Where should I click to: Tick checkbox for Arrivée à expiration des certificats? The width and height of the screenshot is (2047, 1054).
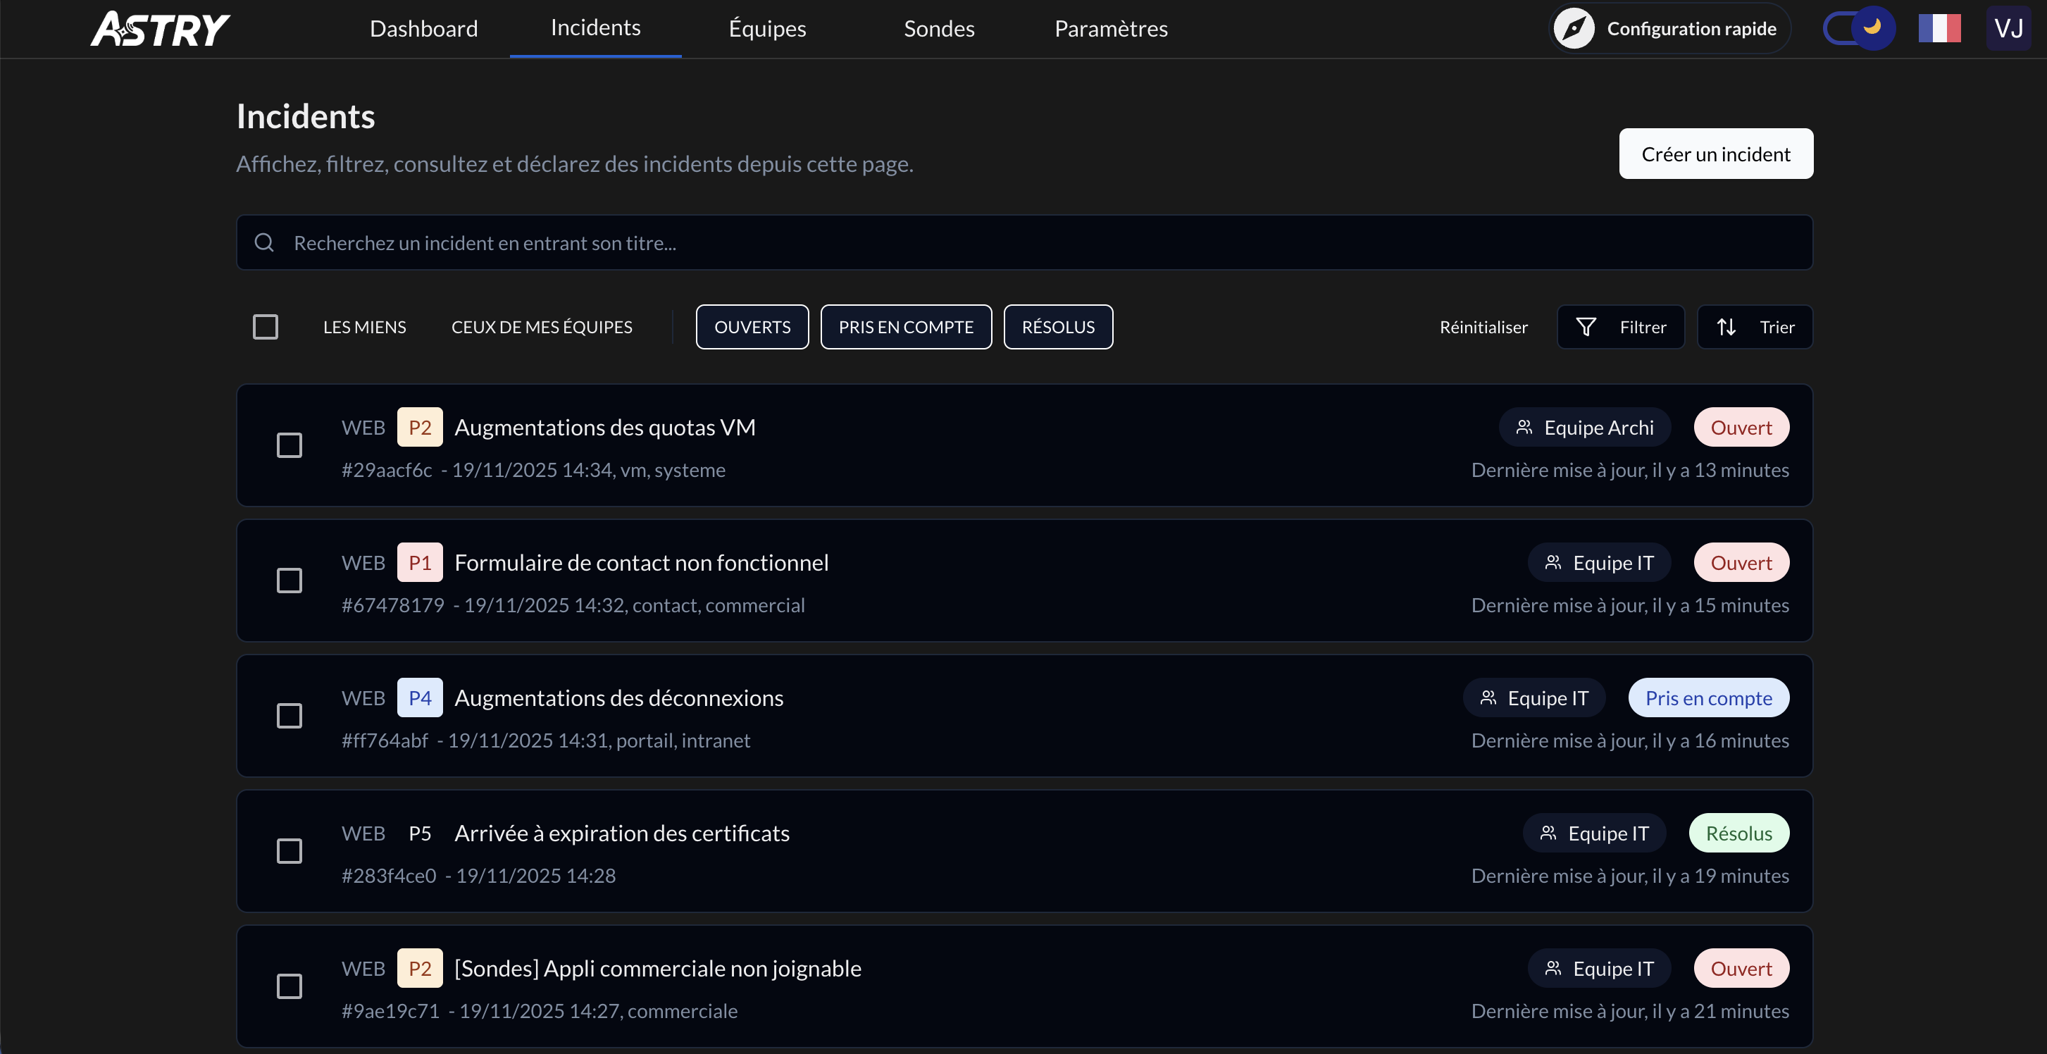(290, 850)
